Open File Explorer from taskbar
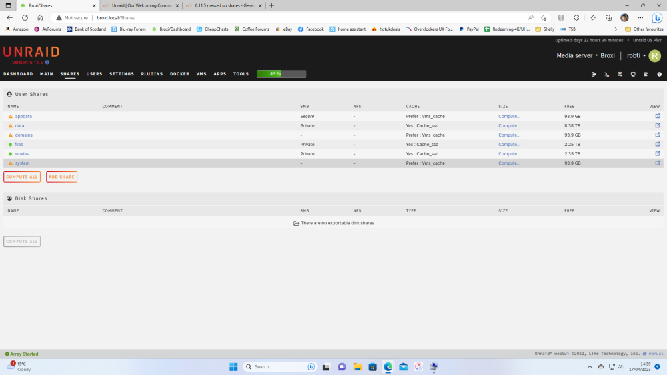Viewport: 667px width, 375px height. [x=358, y=366]
